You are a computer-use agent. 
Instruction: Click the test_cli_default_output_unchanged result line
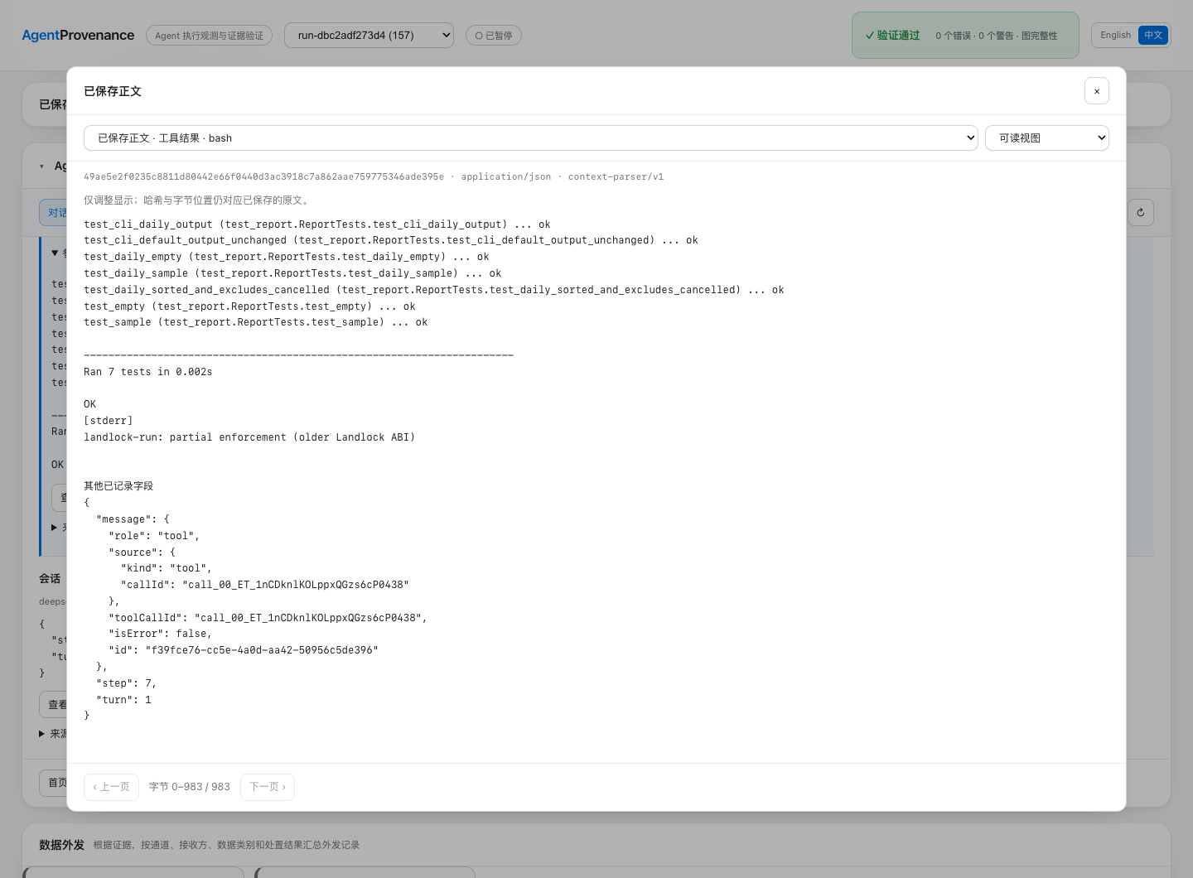click(391, 240)
